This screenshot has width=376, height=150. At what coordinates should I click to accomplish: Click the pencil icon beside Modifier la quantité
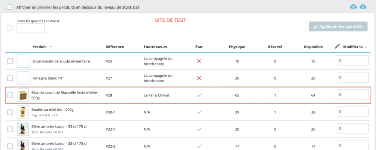pos(337,46)
